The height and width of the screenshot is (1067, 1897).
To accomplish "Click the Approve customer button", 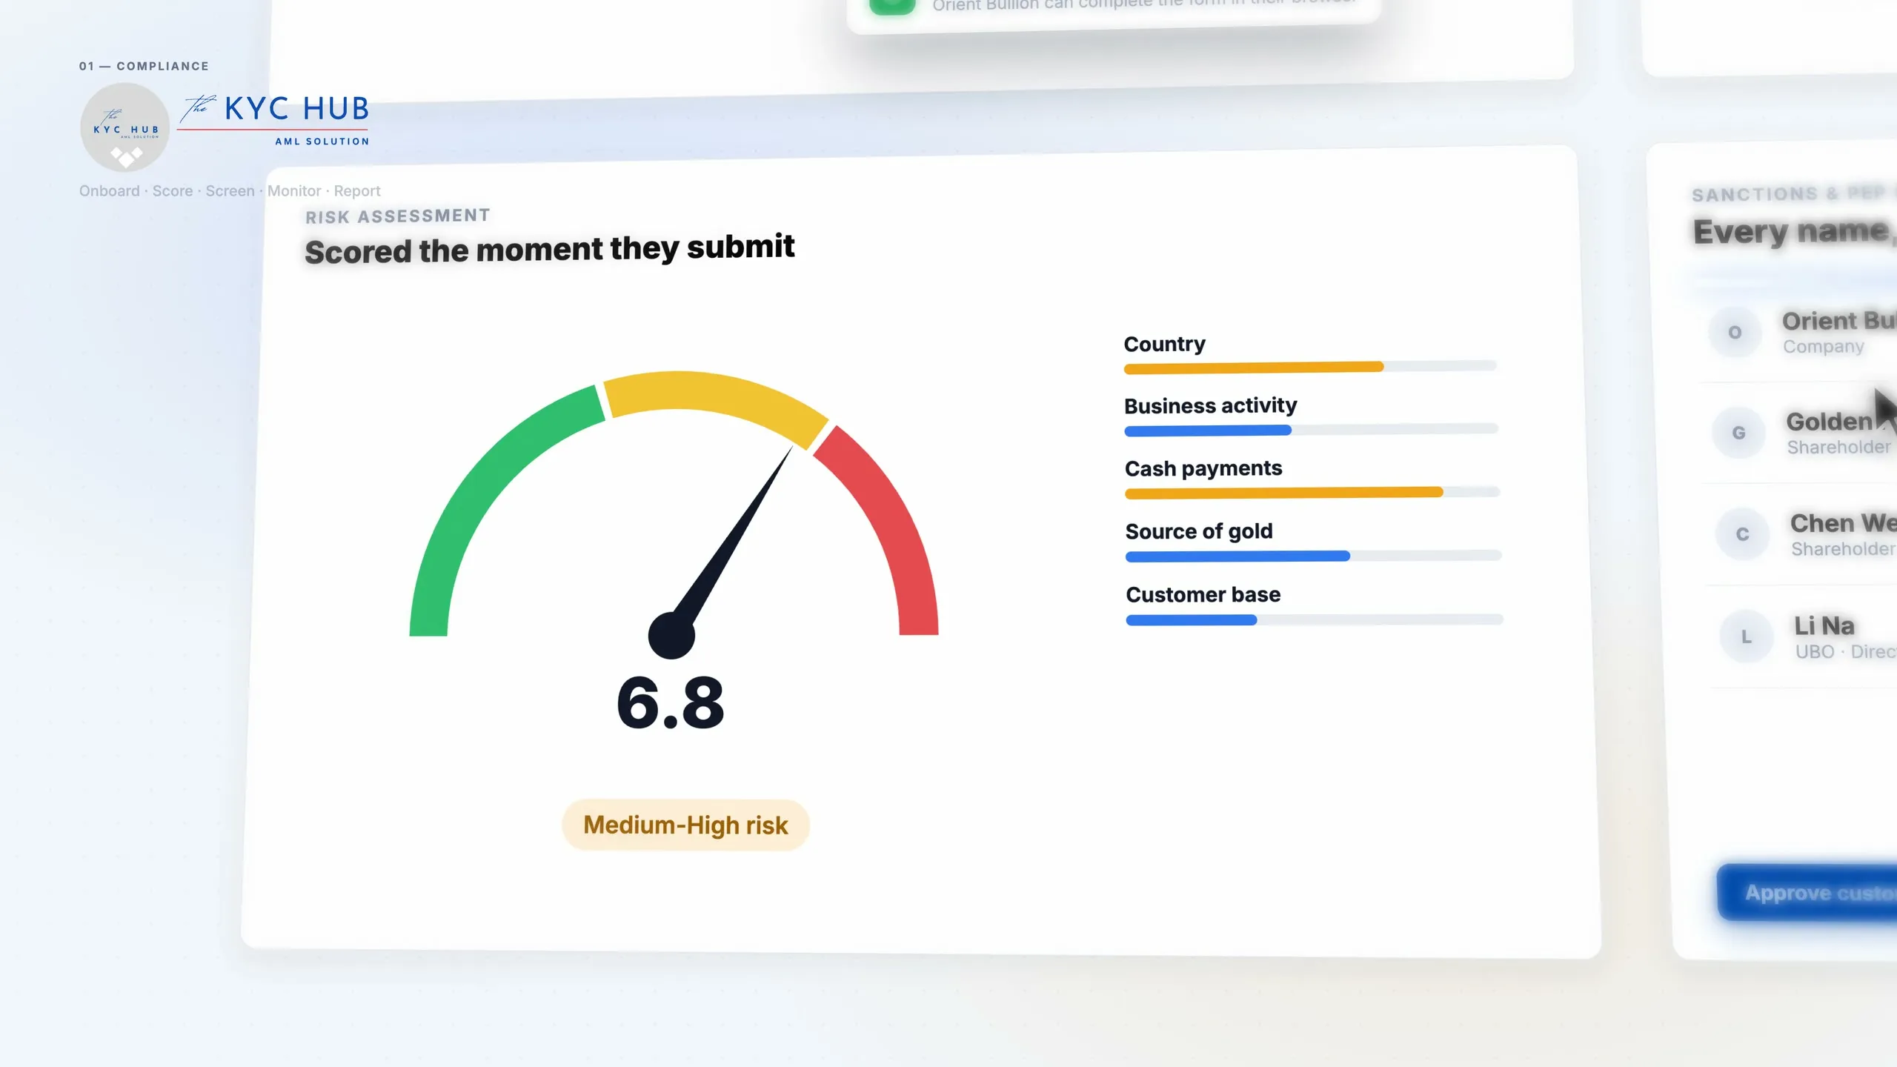I will click(x=1807, y=892).
